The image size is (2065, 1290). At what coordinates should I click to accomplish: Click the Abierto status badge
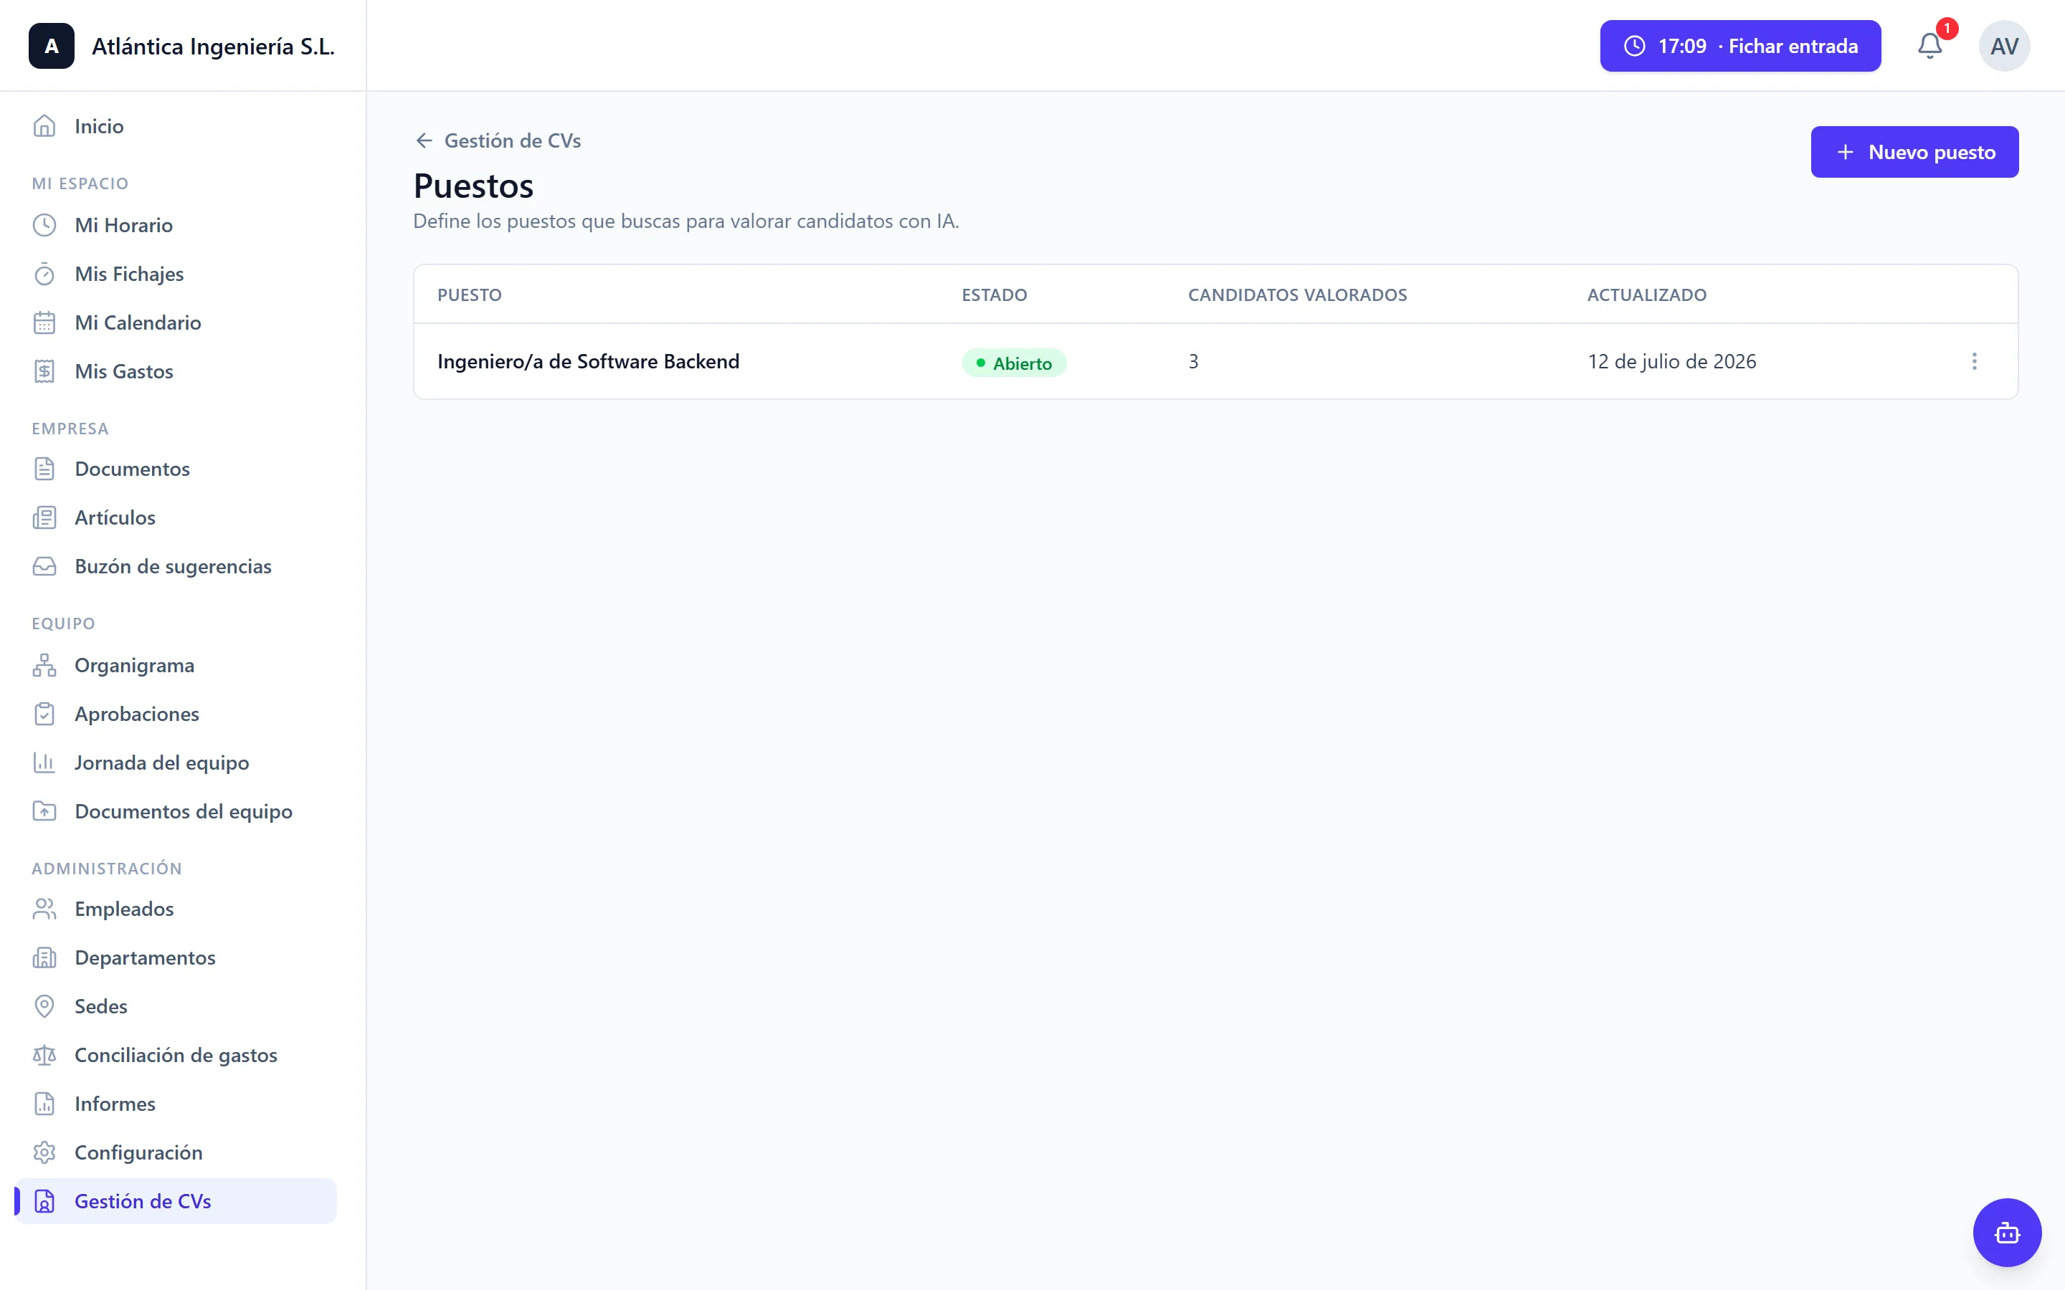coord(1014,363)
